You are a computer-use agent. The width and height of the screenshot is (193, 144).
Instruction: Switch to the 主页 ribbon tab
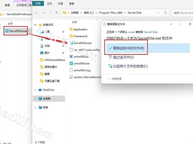[x=49, y=4]
